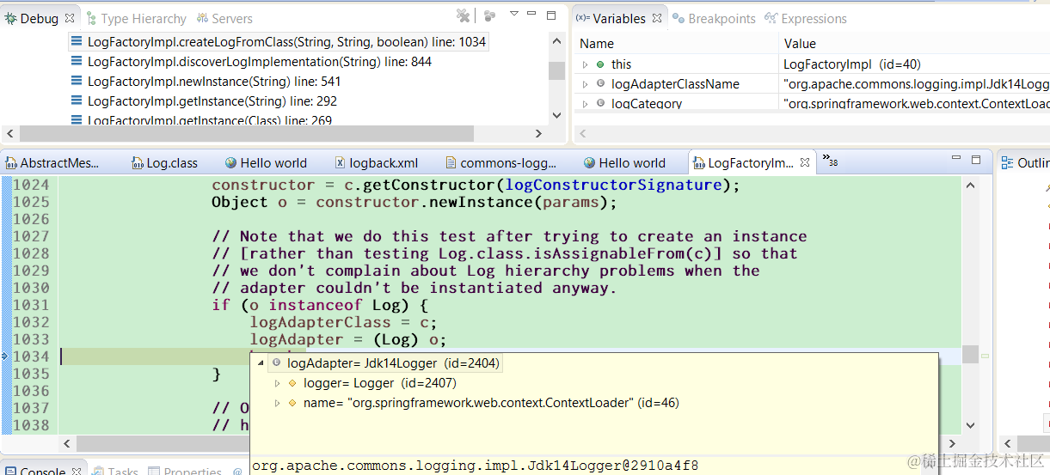1050x475 pixels.
Task: Close the Variables tab with its X
Action: point(658,18)
